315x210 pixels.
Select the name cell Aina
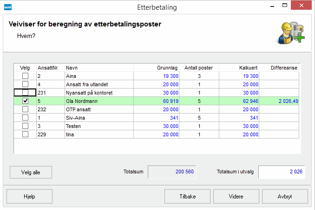coord(99,76)
